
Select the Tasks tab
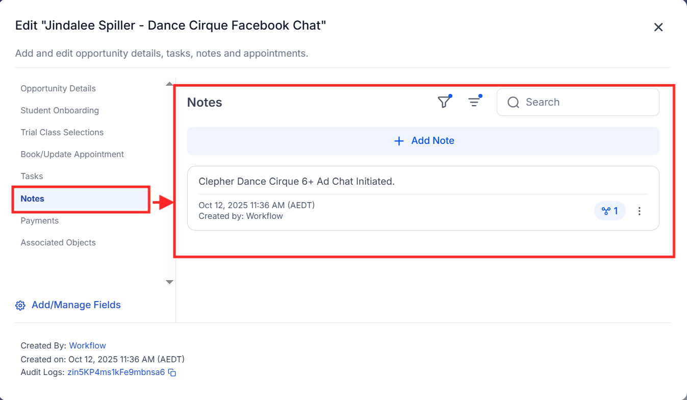click(32, 176)
